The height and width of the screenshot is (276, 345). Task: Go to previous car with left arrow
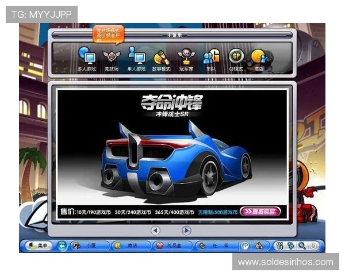tap(155, 230)
